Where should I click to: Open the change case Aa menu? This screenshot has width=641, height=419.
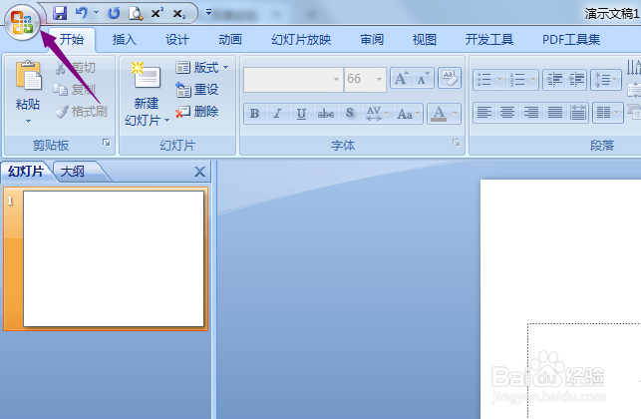coord(408,114)
